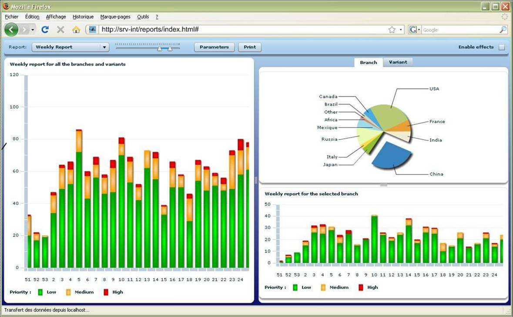Click the Parameters button
The width and height of the screenshot is (513, 317).
[x=214, y=47]
